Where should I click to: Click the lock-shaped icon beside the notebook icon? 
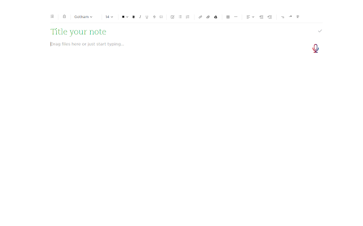coord(64,16)
